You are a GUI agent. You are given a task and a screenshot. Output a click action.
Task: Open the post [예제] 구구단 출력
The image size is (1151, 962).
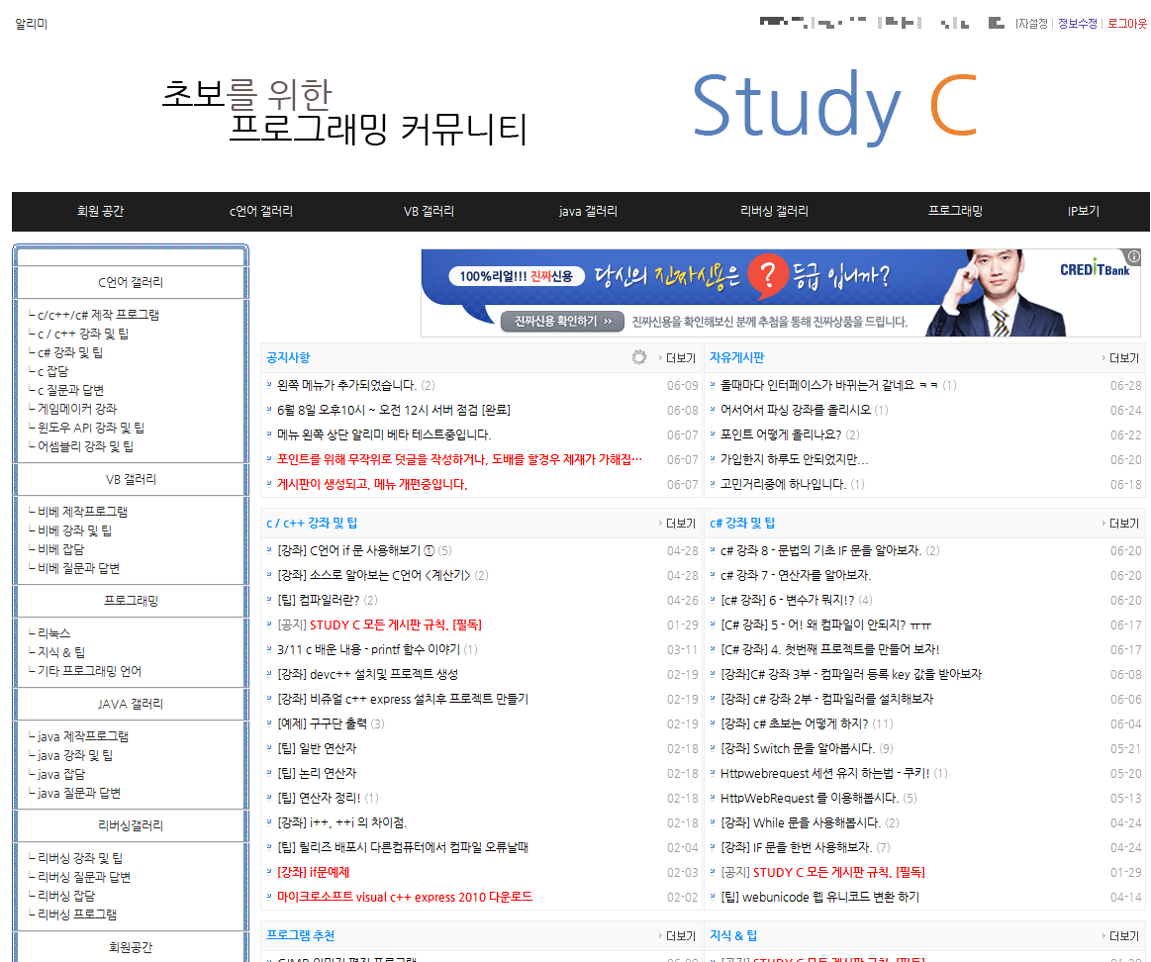click(x=323, y=724)
